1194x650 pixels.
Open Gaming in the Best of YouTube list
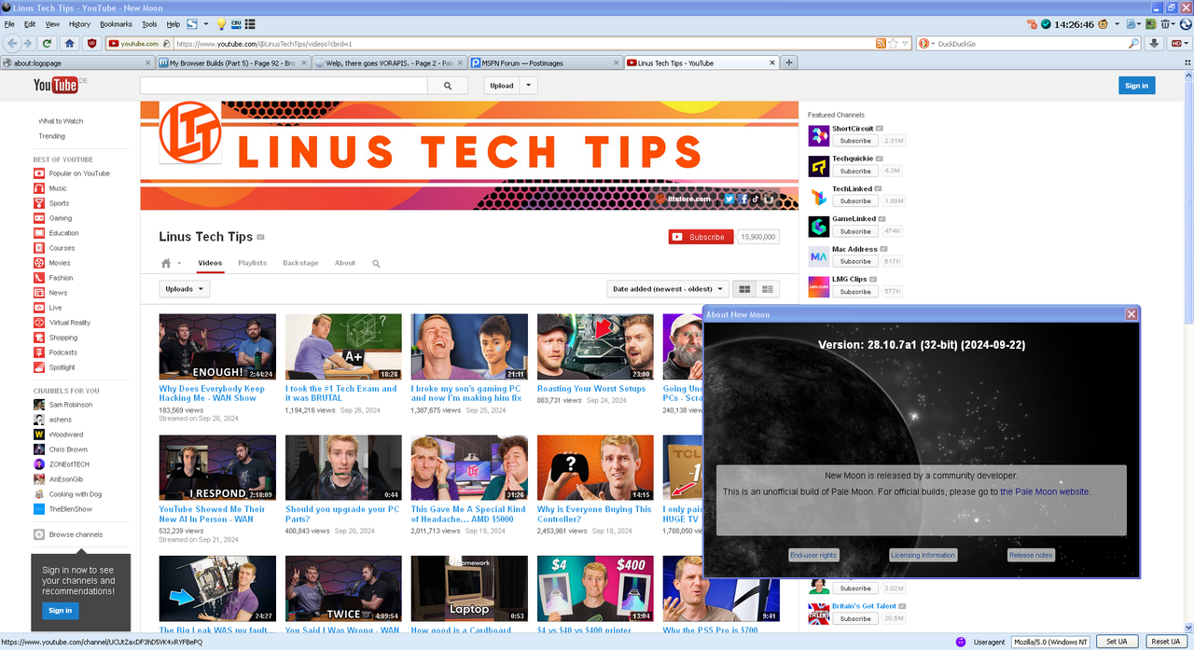point(61,218)
